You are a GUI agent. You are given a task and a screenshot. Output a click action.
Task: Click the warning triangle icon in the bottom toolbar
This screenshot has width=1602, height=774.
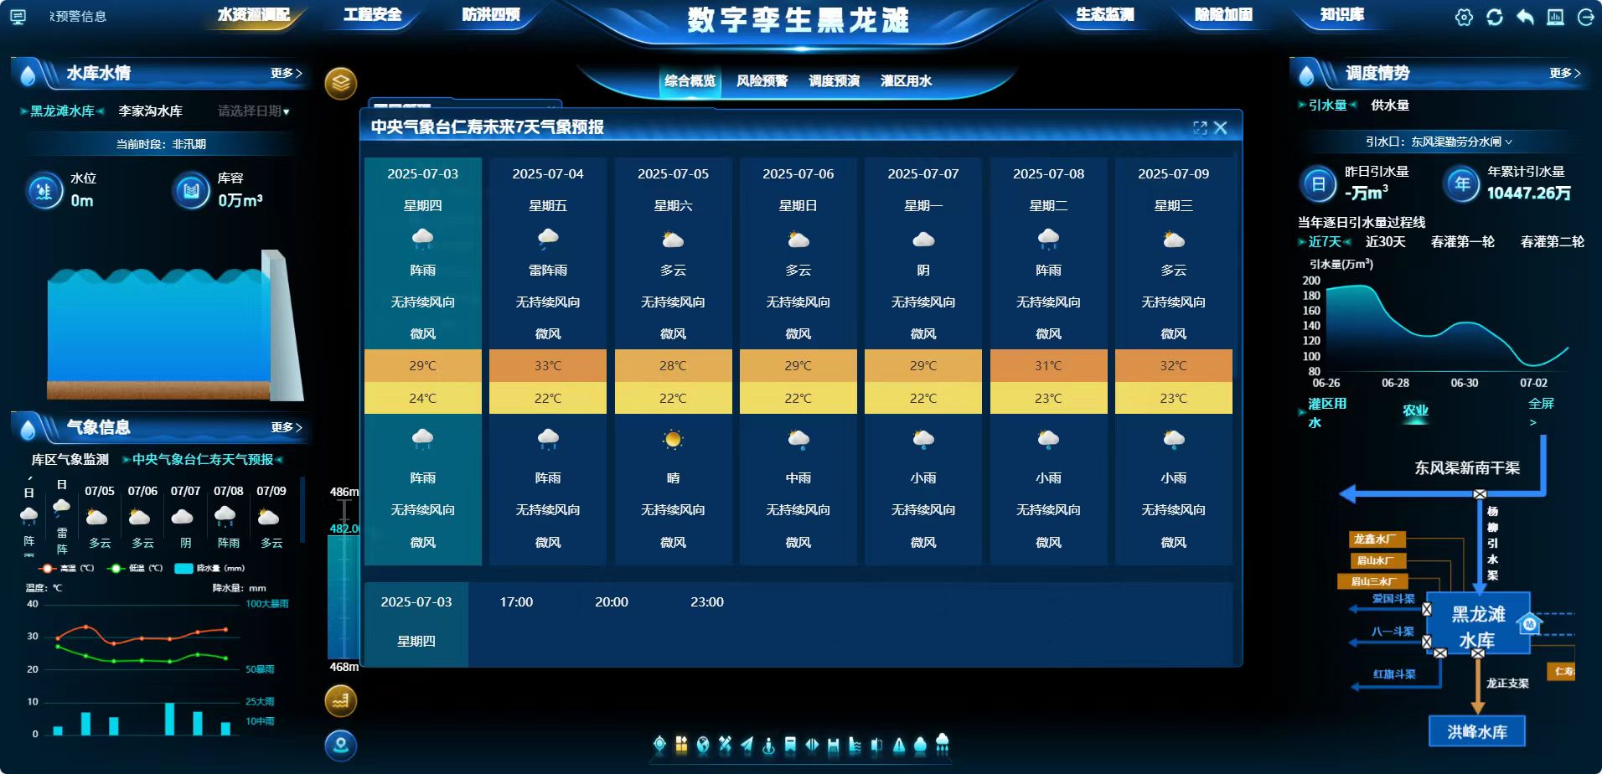[x=899, y=744]
